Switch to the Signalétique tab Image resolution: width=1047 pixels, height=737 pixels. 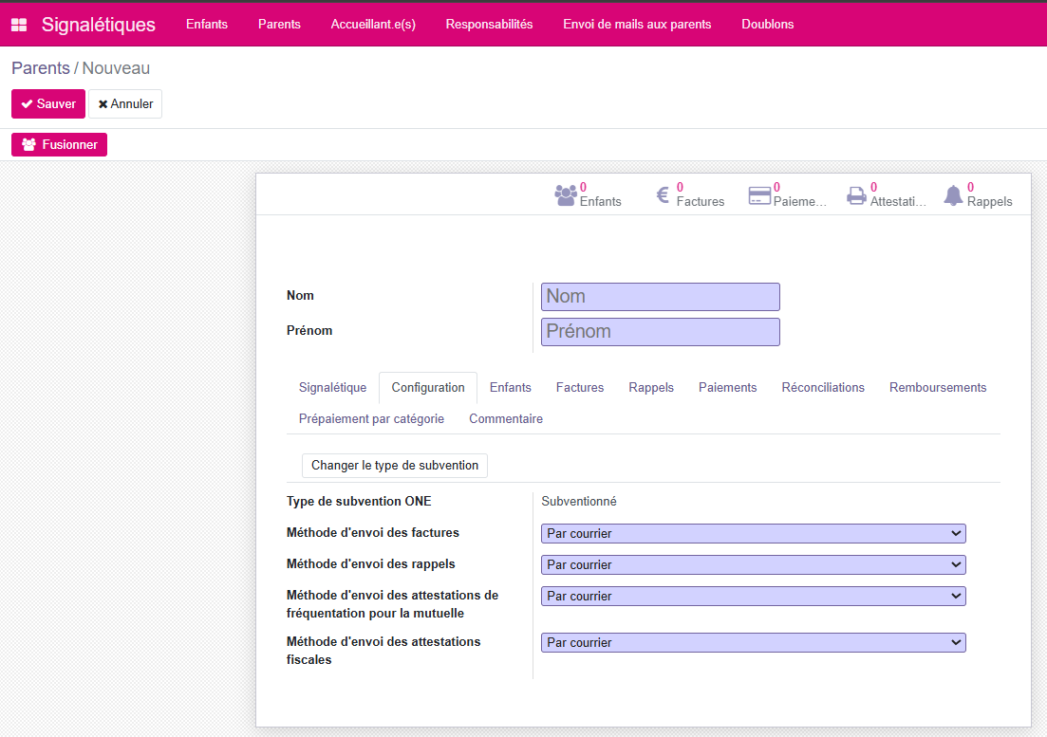click(332, 388)
